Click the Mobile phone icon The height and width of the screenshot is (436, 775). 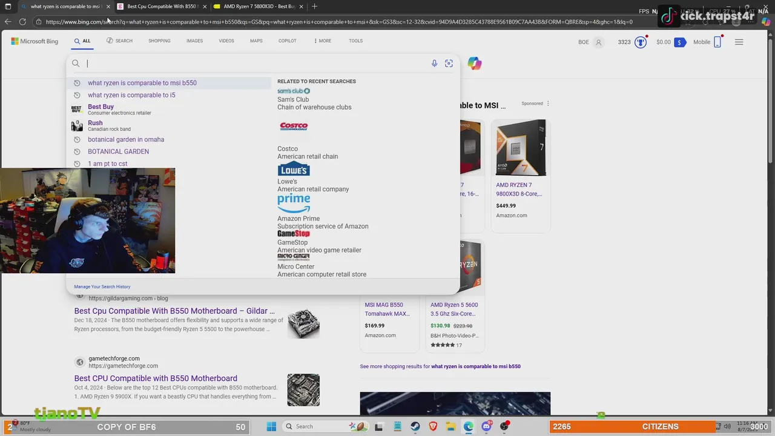click(x=718, y=42)
